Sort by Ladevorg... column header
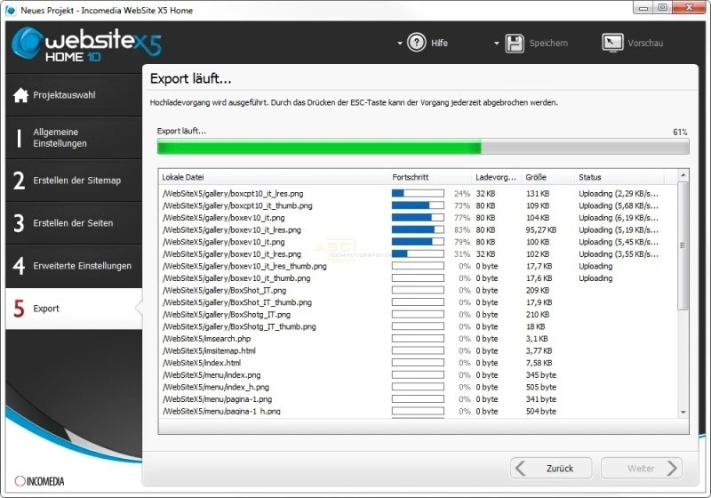 point(497,177)
